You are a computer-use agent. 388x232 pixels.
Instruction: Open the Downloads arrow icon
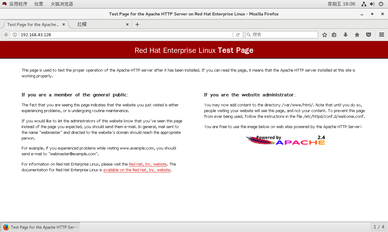[x=346, y=35]
